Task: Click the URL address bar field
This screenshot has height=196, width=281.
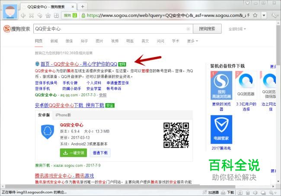Action: (163, 16)
